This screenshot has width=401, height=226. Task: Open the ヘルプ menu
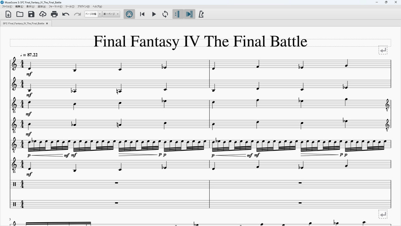click(97, 6)
